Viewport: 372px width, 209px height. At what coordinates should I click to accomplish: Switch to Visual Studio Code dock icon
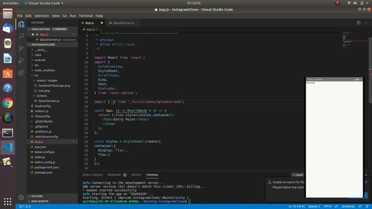[8, 147]
